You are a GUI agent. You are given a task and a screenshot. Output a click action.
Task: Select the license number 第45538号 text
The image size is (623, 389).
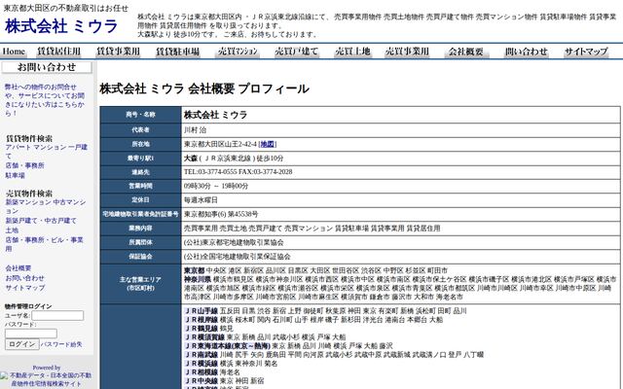click(x=242, y=214)
